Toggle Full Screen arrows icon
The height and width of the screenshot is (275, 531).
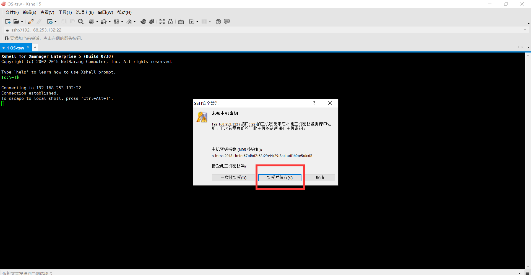pyautogui.click(x=162, y=22)
